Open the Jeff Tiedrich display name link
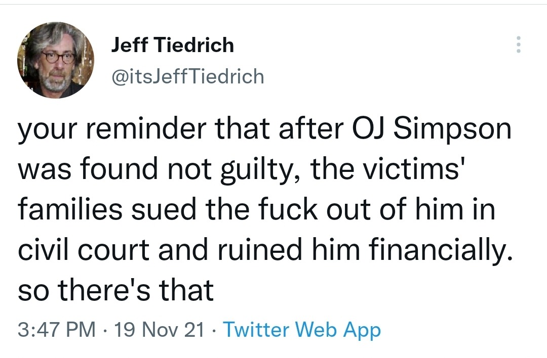547x358 pixels. tap(172, 46)
